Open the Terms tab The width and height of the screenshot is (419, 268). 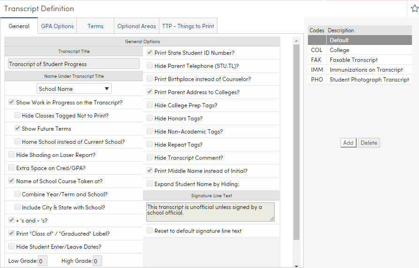(96, 26)
